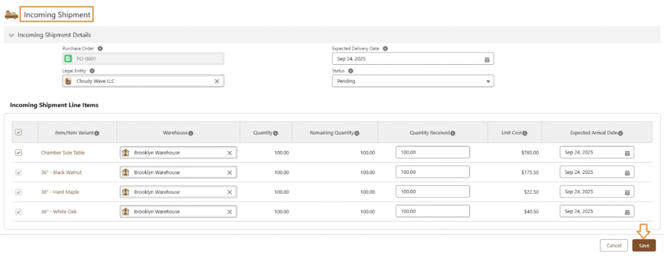The image size is (664, 260).
Task: Uncheck the Chamber Side Table row checkbox
Action: click(x=18, y=153)
